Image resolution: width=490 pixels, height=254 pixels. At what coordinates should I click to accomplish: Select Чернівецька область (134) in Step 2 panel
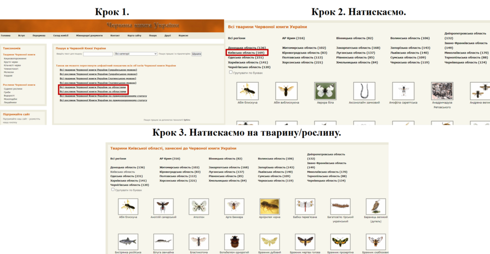(465, 62)
